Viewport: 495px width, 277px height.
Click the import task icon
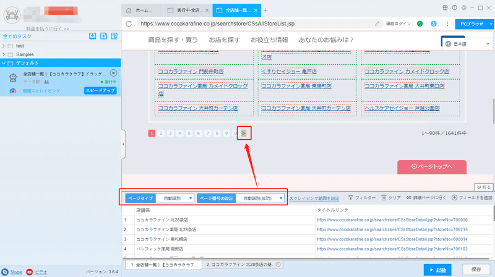[x=92, y=36]
